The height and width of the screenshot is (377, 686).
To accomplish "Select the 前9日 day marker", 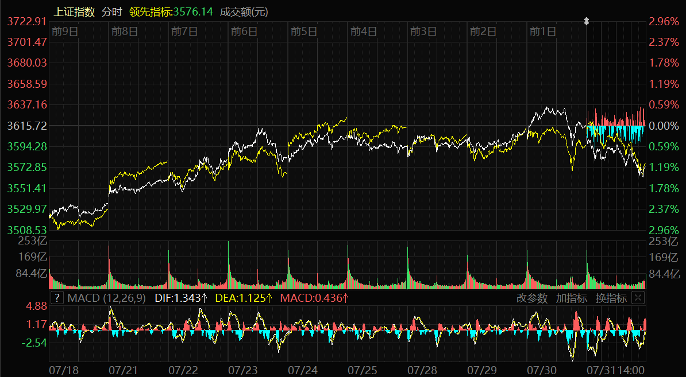I will (64, 31).
